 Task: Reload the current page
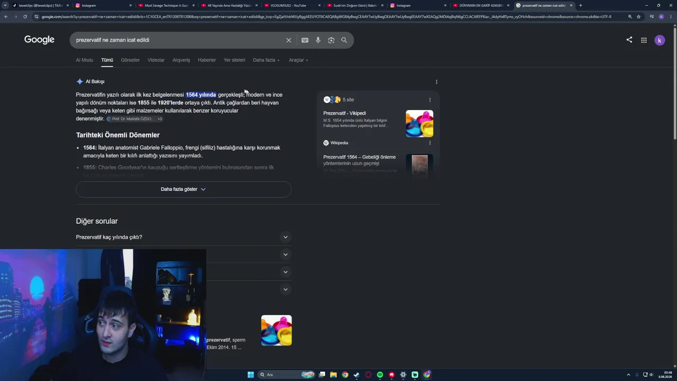click(x=25, y=16)
